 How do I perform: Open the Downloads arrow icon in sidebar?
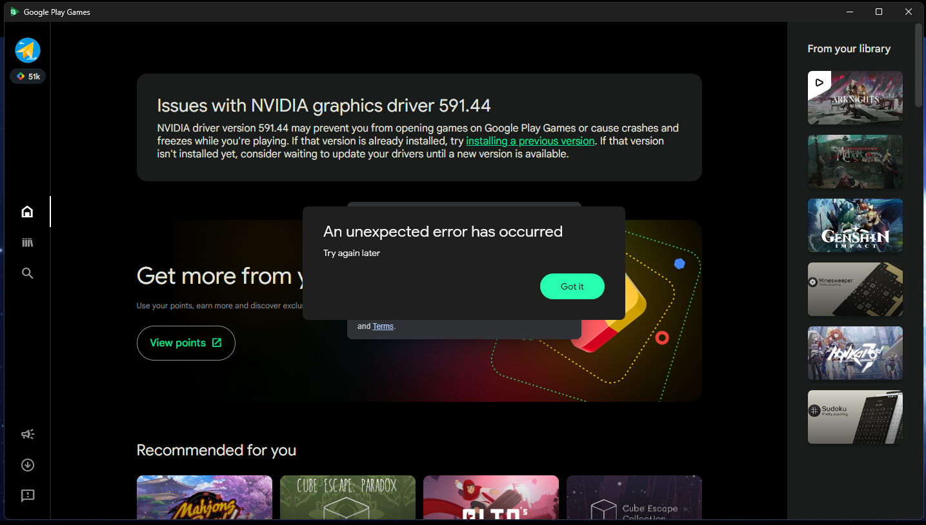click(x=27, y=465)
